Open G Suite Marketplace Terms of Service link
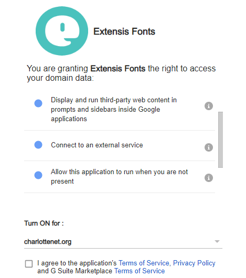This screenshot has width=246, height=278. pos(140,271)
